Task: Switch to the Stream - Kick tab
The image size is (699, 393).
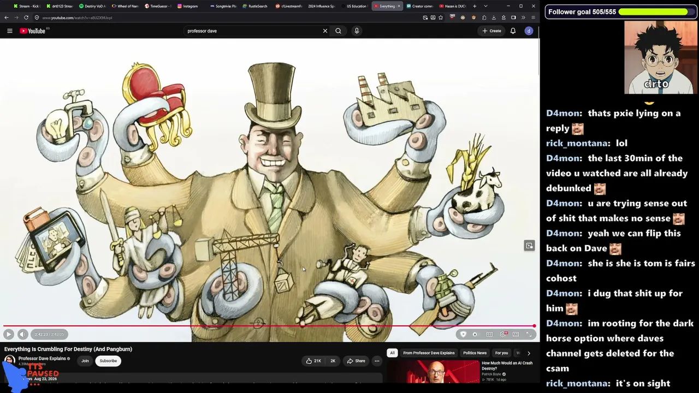Action: point(27,6)
